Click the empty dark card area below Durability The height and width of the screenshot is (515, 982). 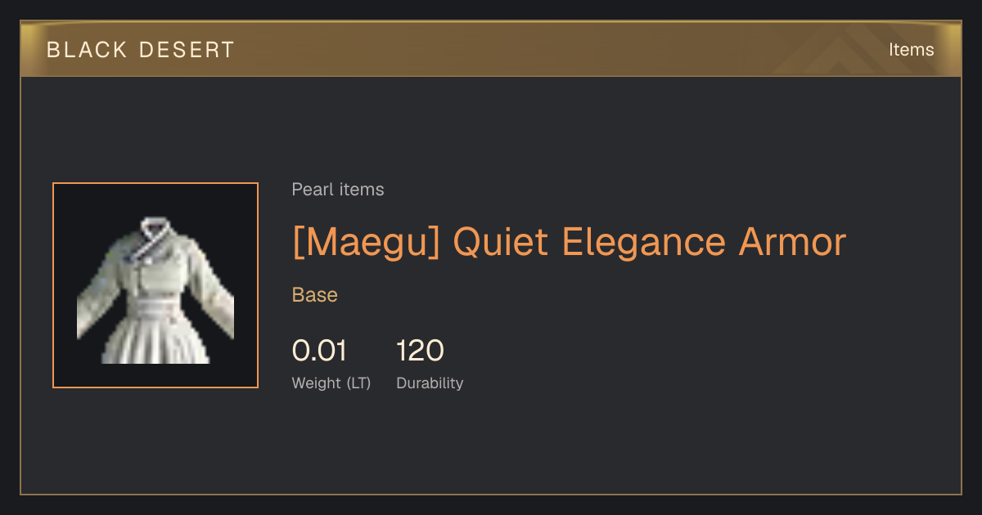click(491, 446)
